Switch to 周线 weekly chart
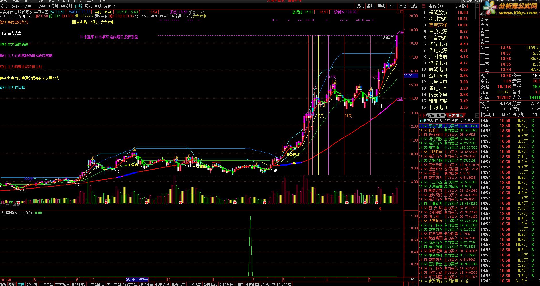 coord(88,6)
